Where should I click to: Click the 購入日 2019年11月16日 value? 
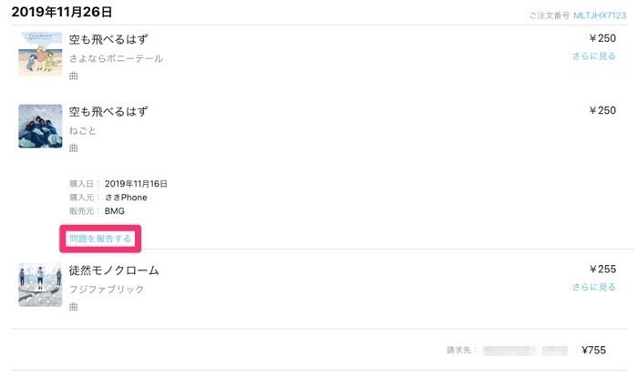136,184
